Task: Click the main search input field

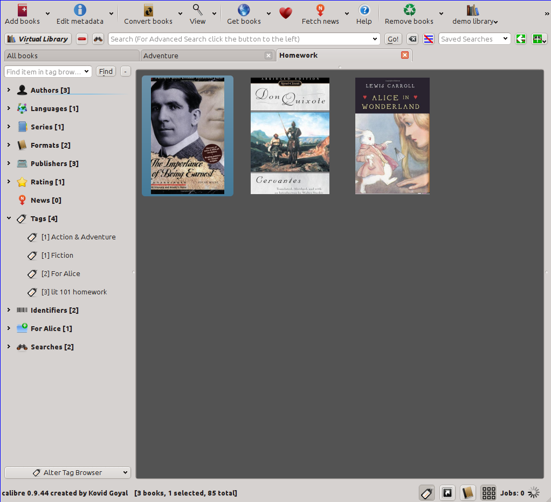Action: coord(244,39)
